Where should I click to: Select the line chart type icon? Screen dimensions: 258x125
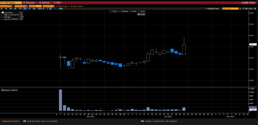(47, 9)
